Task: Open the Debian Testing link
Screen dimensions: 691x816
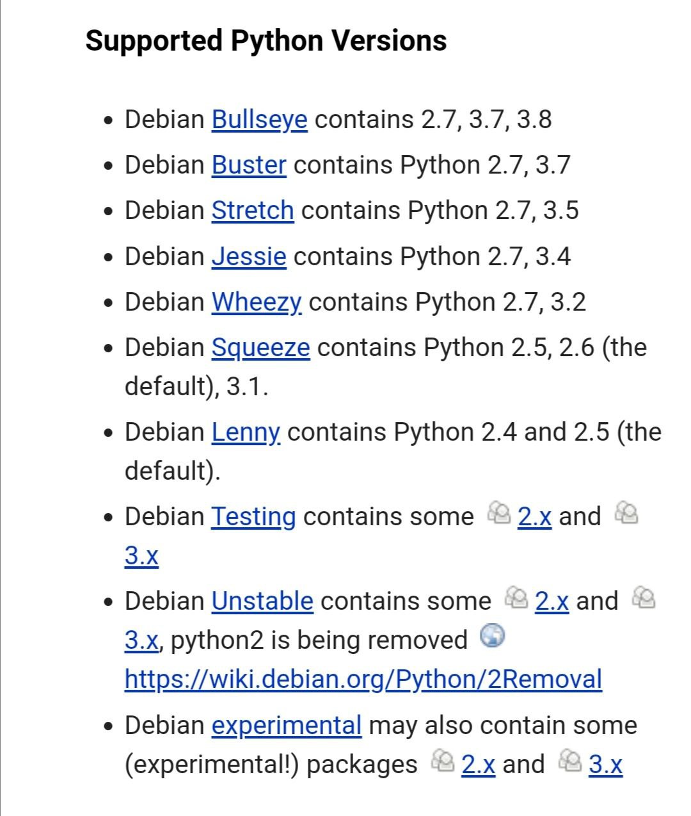Action: 253,517
